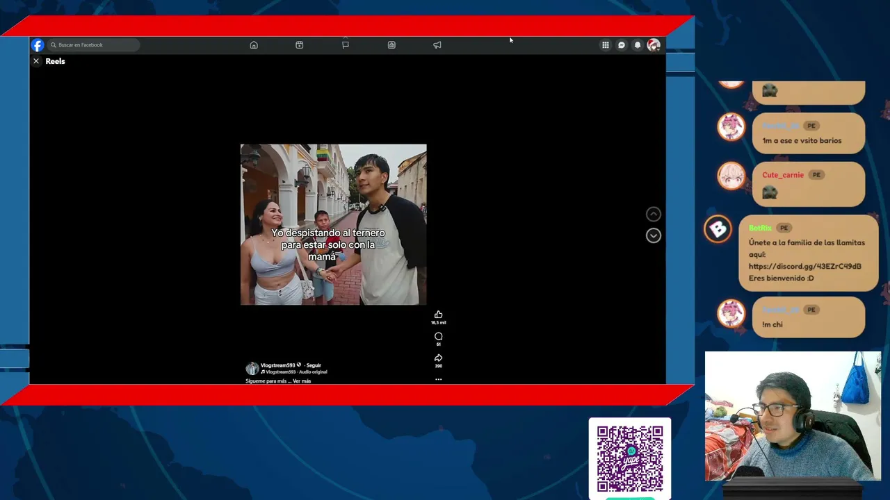Image resolution: width=890 pixels, height=500 pixels.
Task: Open Messenger chats icon
Action: pos(622,45)
